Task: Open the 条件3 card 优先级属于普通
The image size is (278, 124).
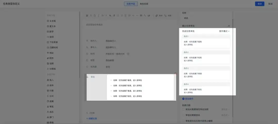Action: pyautogui.click(x=206, y=73)
